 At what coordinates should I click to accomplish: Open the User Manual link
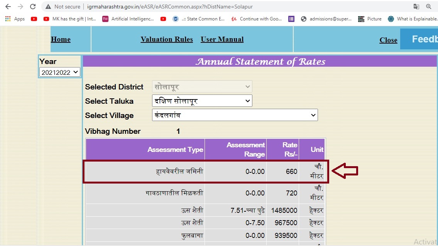[x=222, y=39]
